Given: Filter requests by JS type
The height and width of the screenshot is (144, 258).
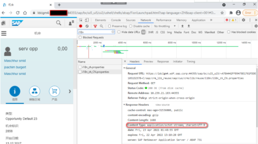Looking at the screenshot, I should pyautogui.click(x=157, y=32).
